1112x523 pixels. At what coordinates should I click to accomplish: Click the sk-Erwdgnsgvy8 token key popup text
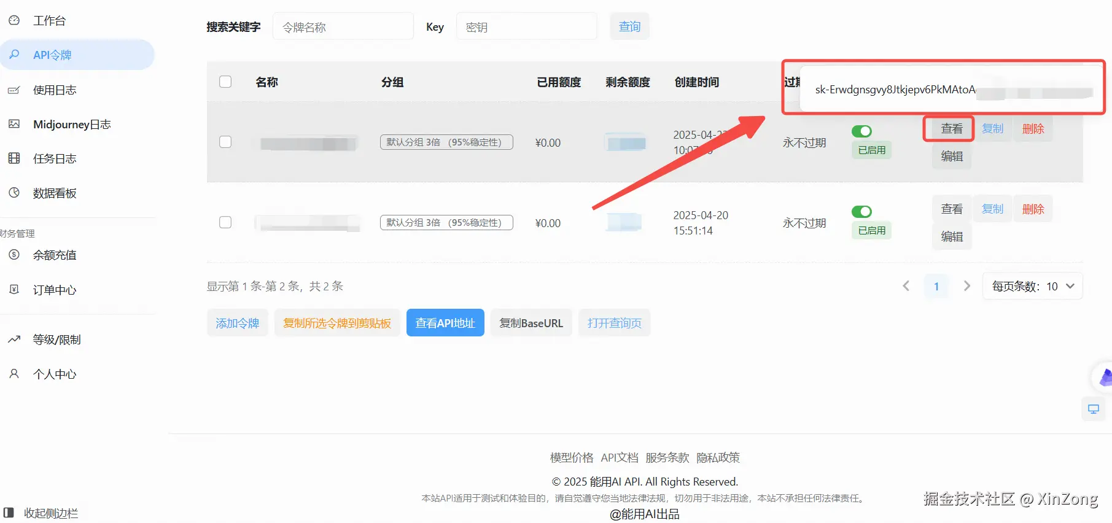pos(895,90)
